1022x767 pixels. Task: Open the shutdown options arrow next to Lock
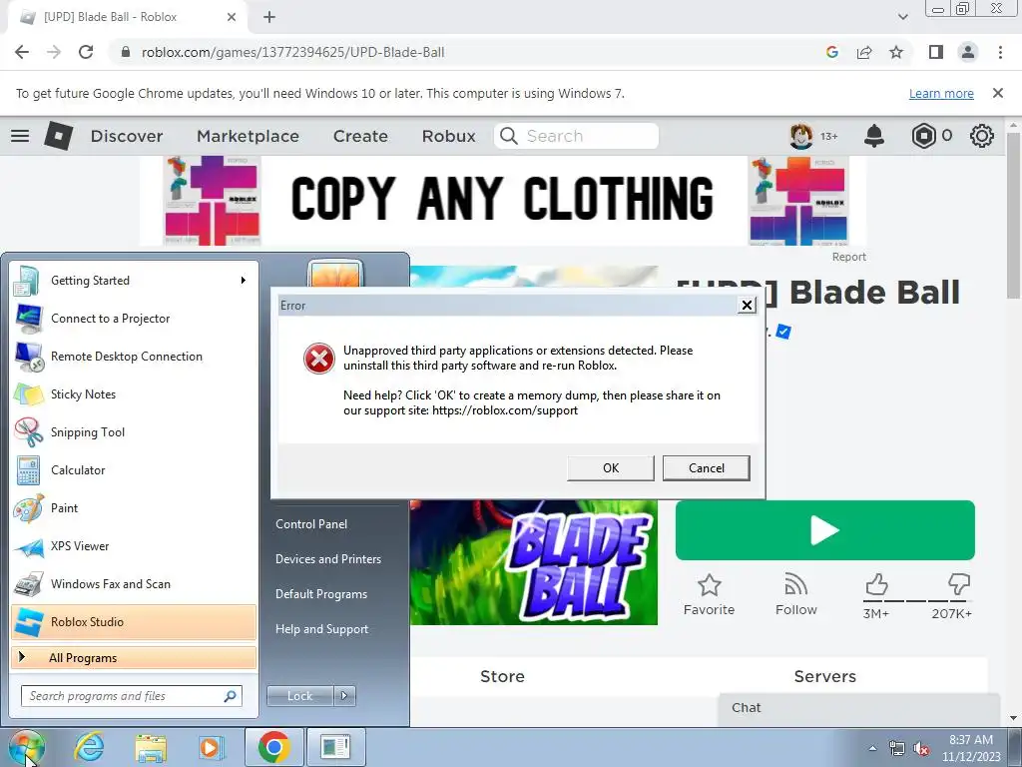click(344, 696)
